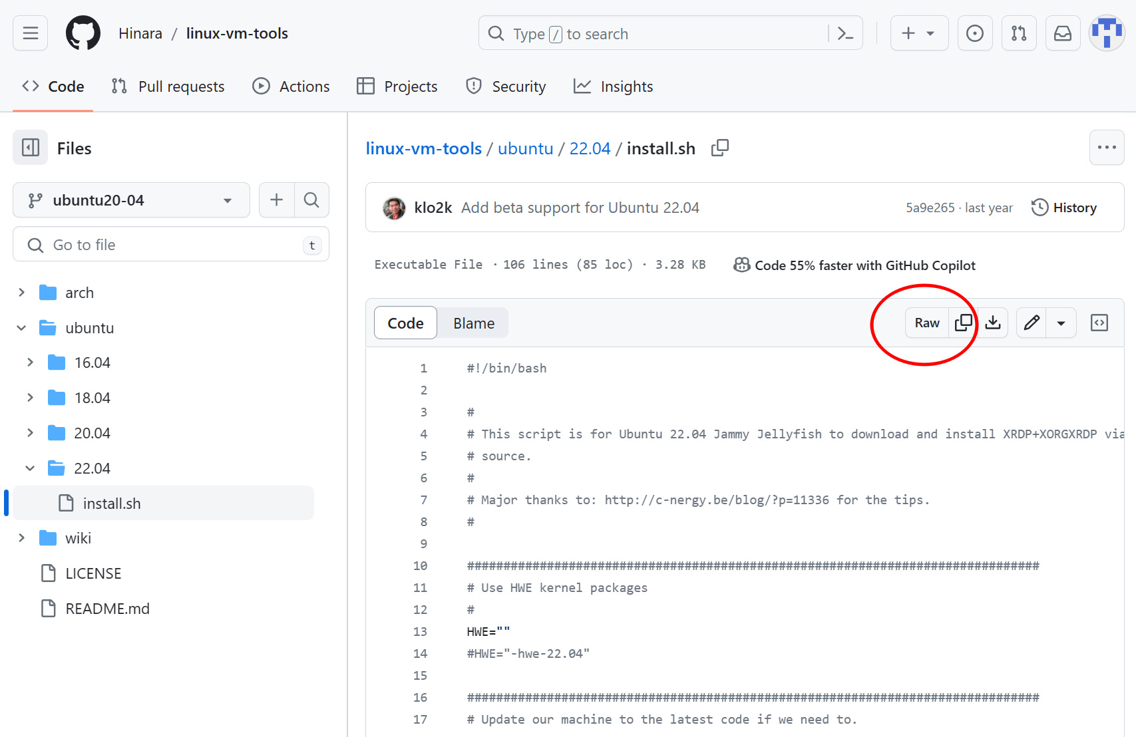Open more edit options dropdown arrow
This screenshot has width=1136, height=737.
(x=1061, y=323)
